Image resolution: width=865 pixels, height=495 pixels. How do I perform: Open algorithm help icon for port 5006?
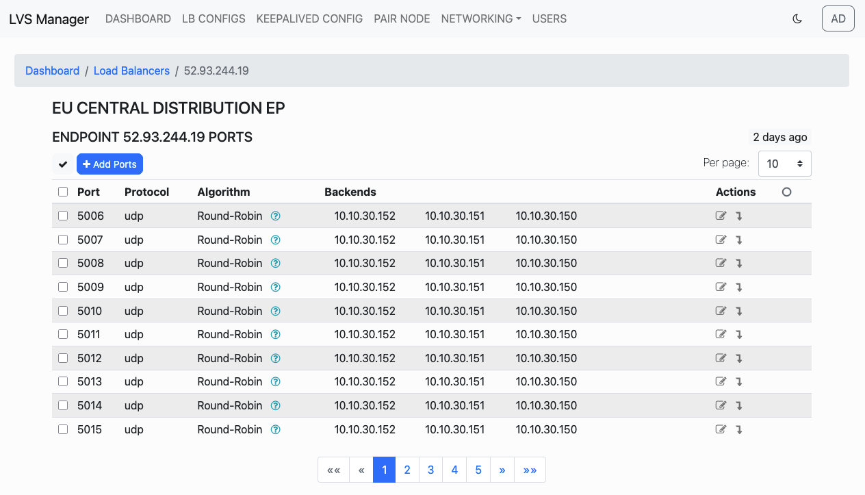coord(276,216)
